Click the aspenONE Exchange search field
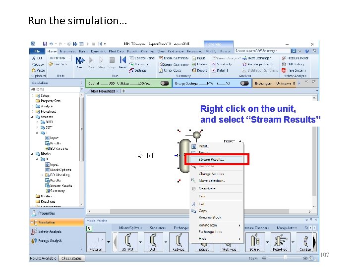Image resolution: width=357 pixels, height=267 pixels. tap(262, 51)
